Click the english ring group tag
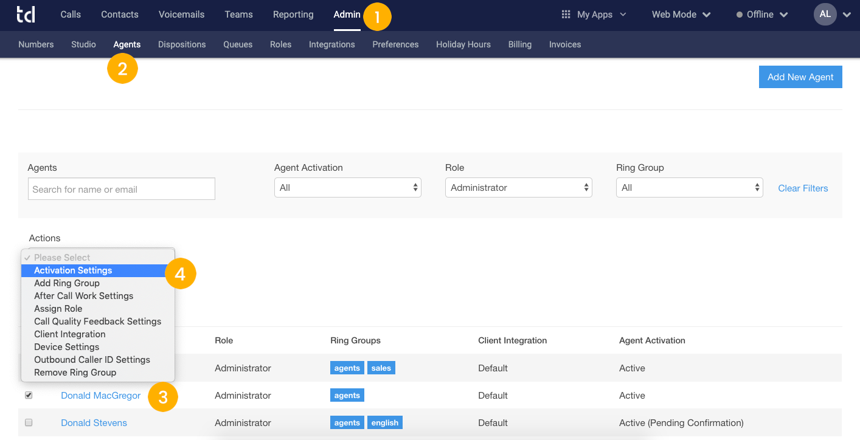 click(x=385, y=422)
